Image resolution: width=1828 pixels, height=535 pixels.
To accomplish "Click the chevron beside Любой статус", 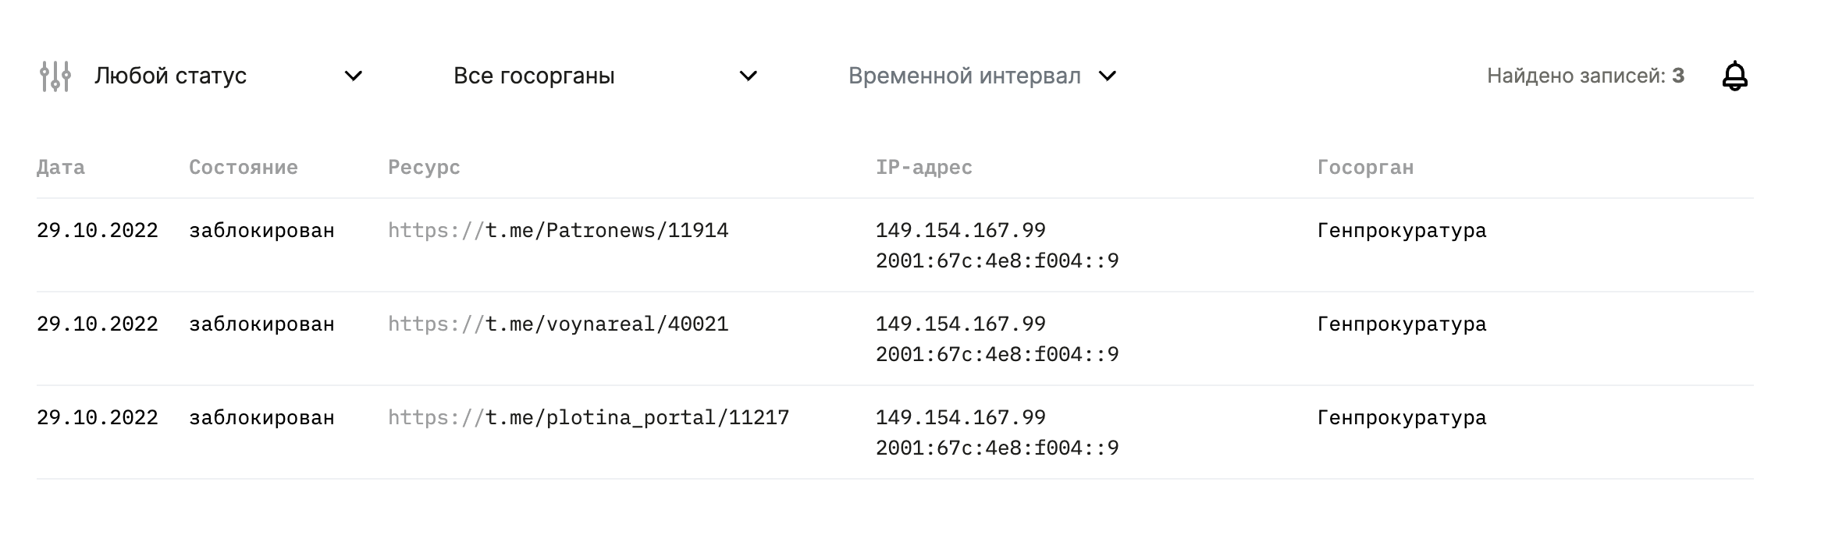I will coord(355,77).
